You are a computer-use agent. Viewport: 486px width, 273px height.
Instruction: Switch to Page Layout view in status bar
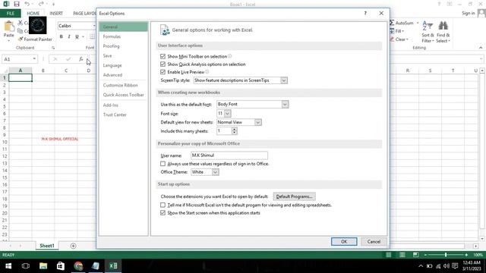click(402, 255)
